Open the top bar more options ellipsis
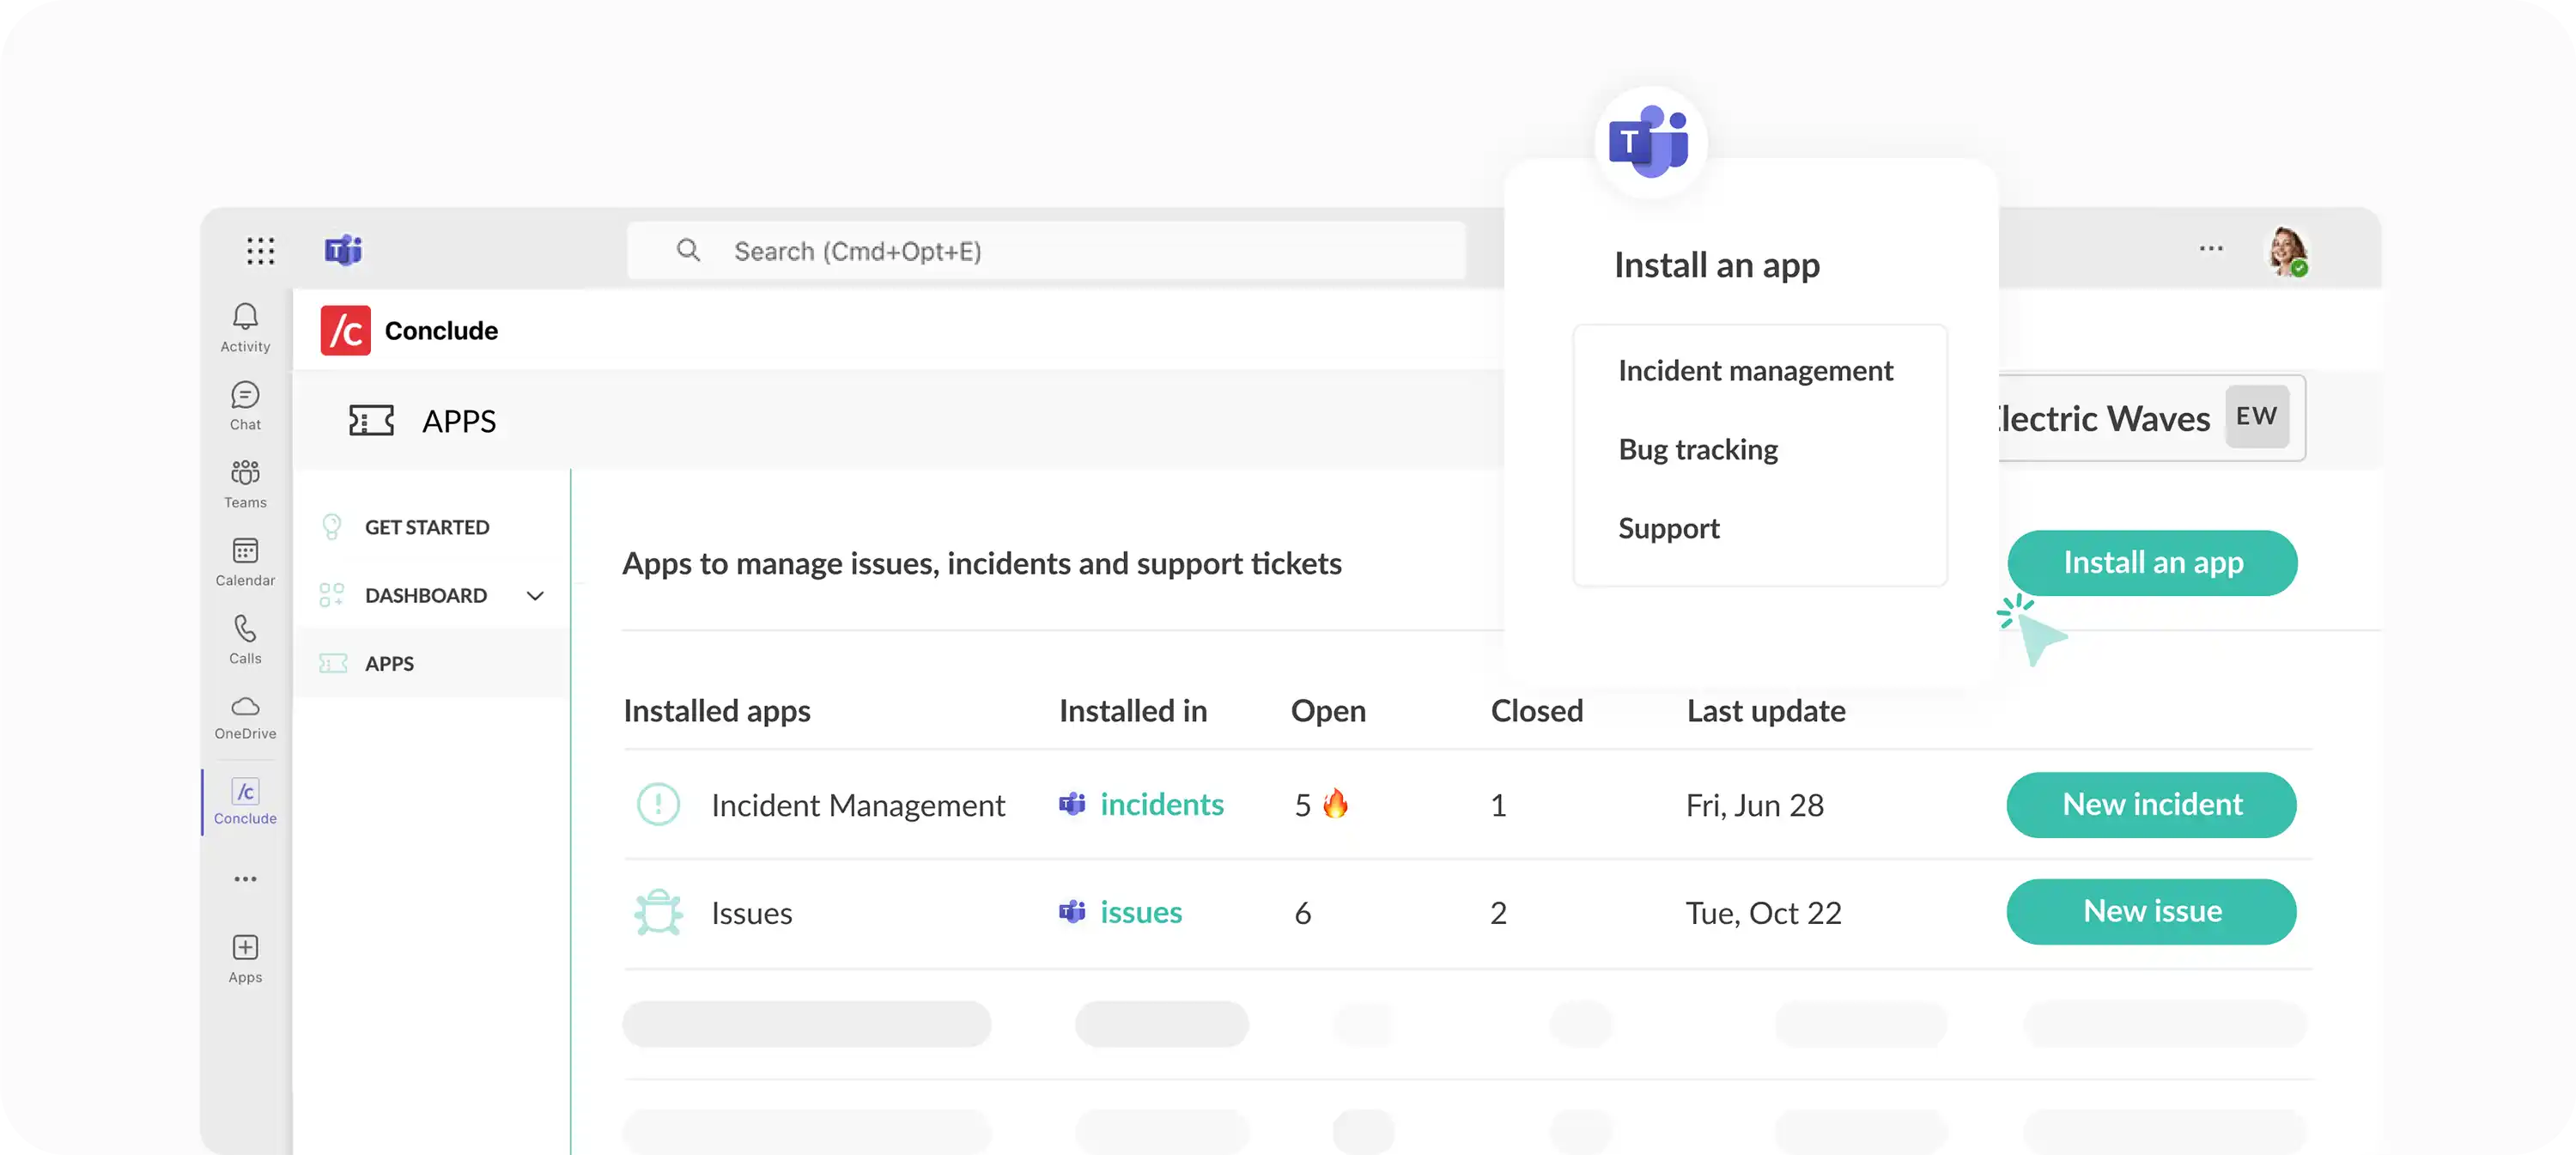 click(2211, 248)
